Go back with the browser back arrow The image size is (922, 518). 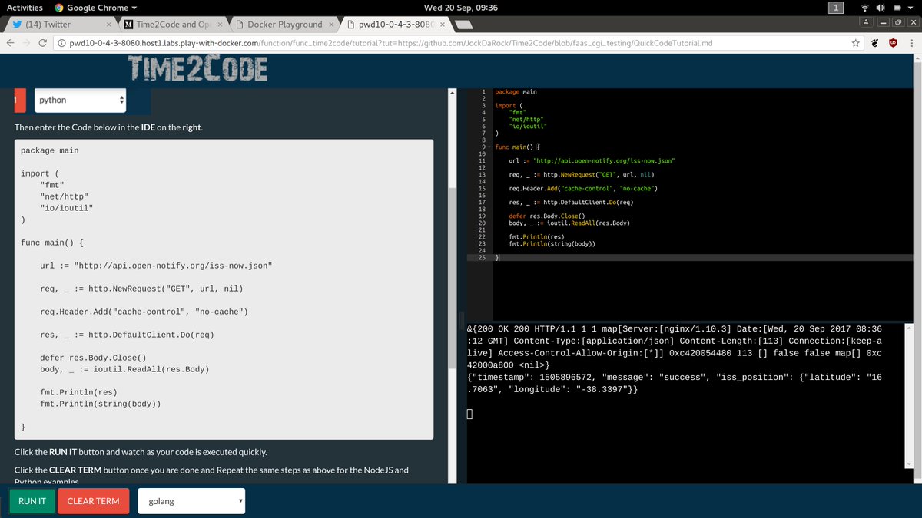point(11,43)
